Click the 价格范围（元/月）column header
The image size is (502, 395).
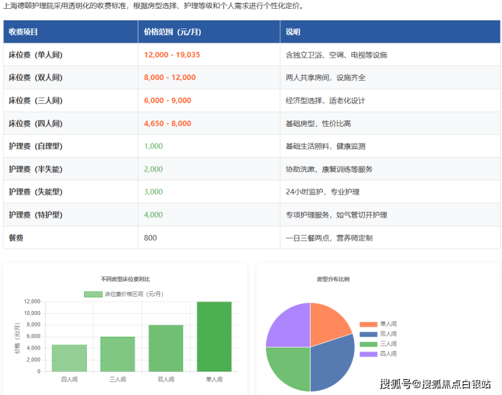pyautogui.click(x=172, y=32)
